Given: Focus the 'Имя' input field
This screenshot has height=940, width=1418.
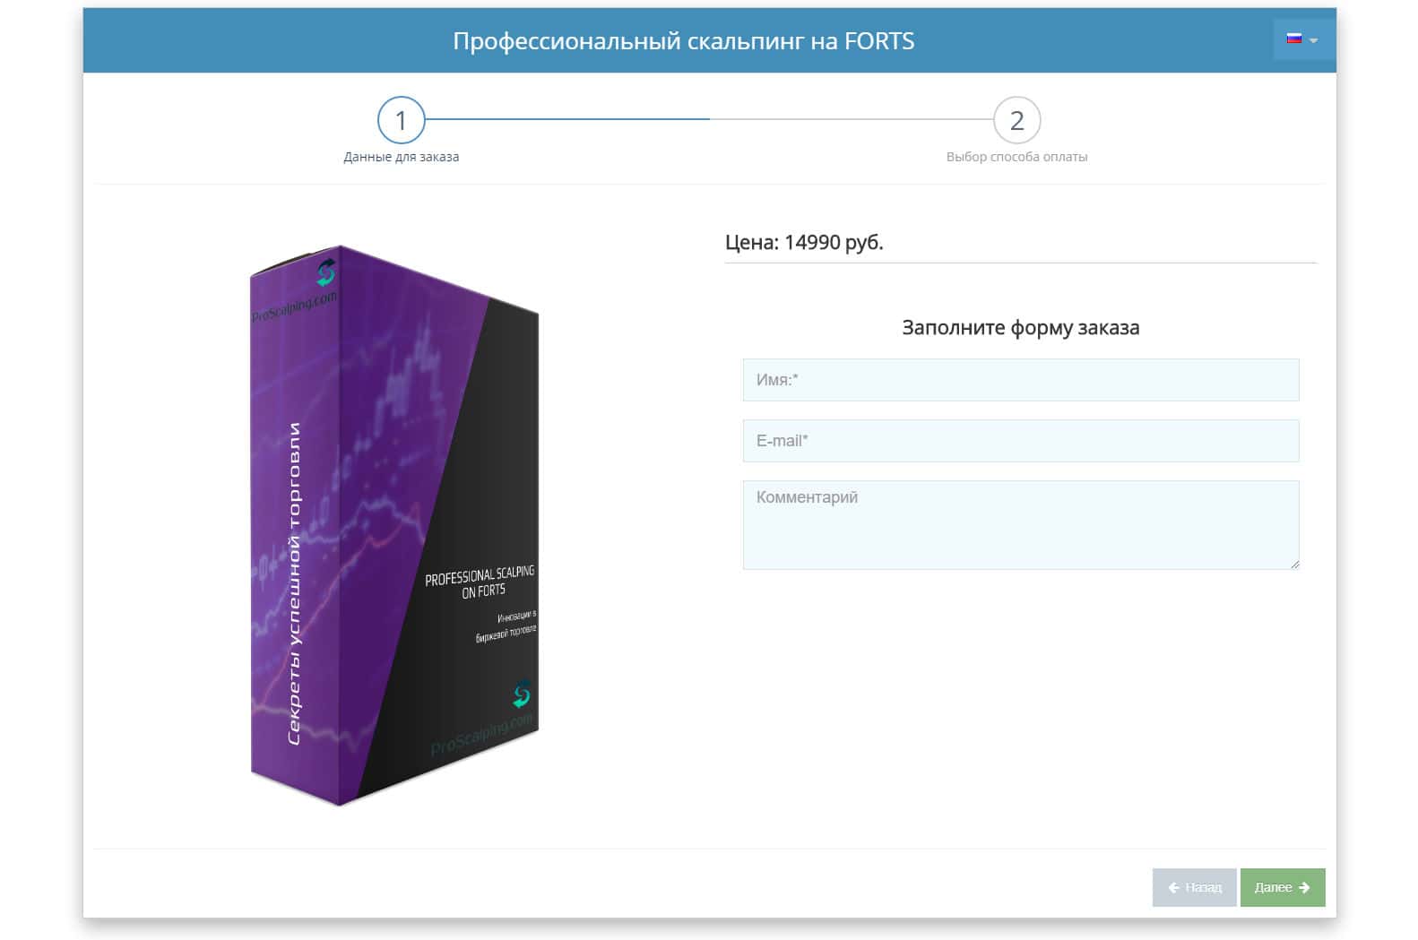Looking at the screenshot, I should (x=1021, y=380).
